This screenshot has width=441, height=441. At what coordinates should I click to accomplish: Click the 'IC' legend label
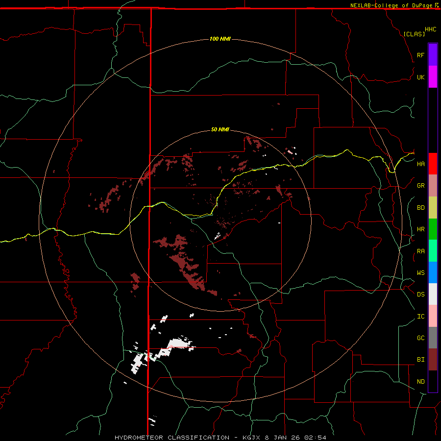pos(420,317)
